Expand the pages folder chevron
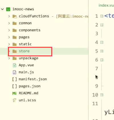This screenshot has height=120, width=114. [x=9, y=37]
